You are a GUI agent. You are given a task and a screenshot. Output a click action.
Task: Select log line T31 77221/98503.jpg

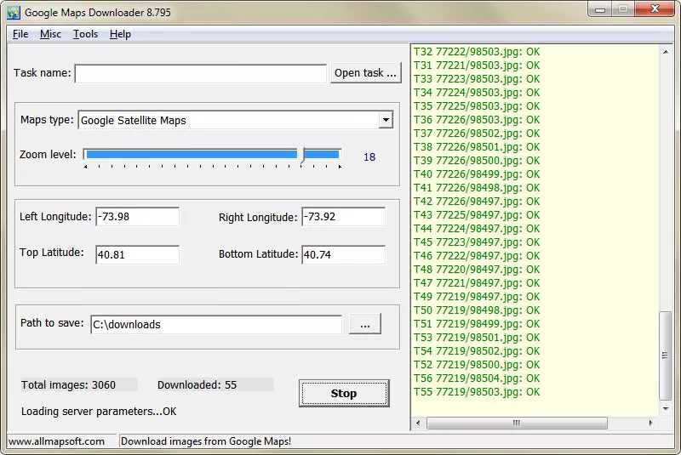477,65
